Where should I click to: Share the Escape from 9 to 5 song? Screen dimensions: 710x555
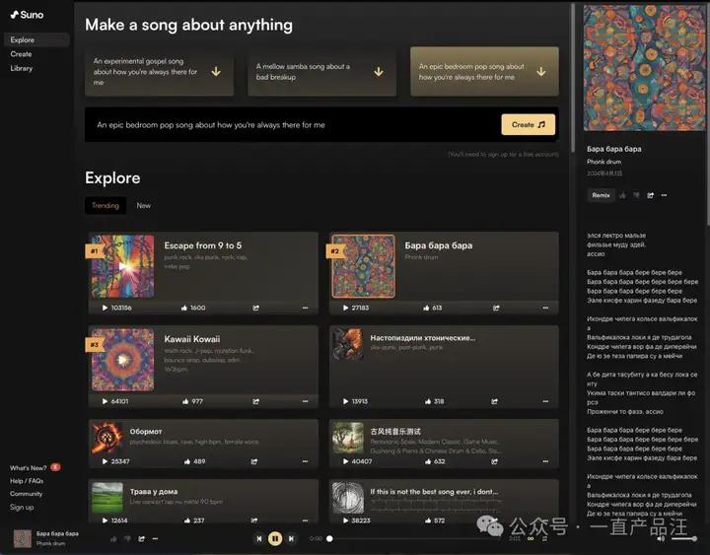point(255,308)
